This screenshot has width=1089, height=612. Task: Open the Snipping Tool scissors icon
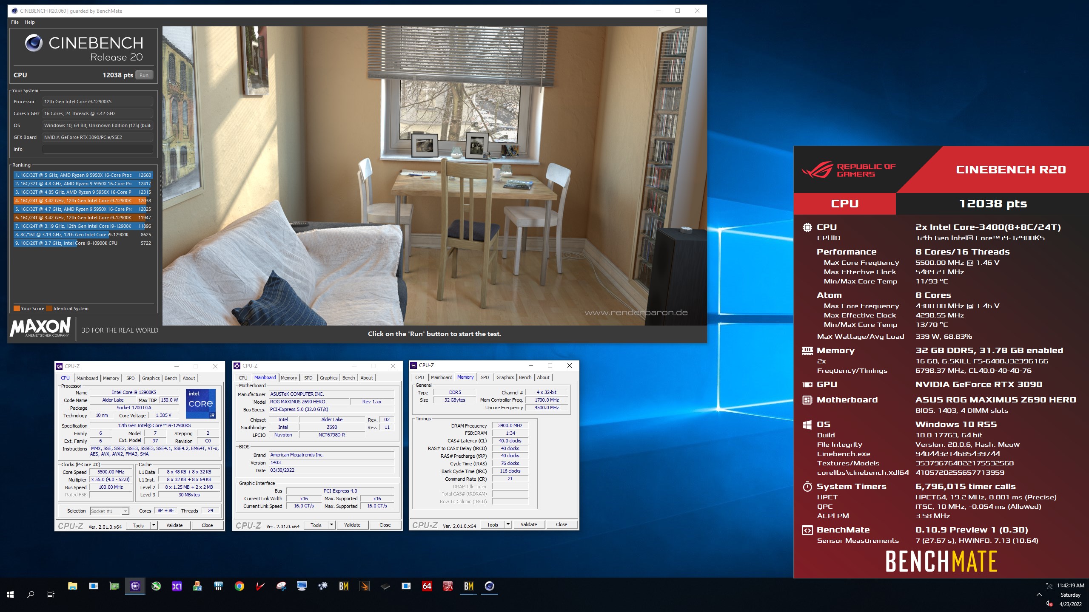tap(281, 586)
